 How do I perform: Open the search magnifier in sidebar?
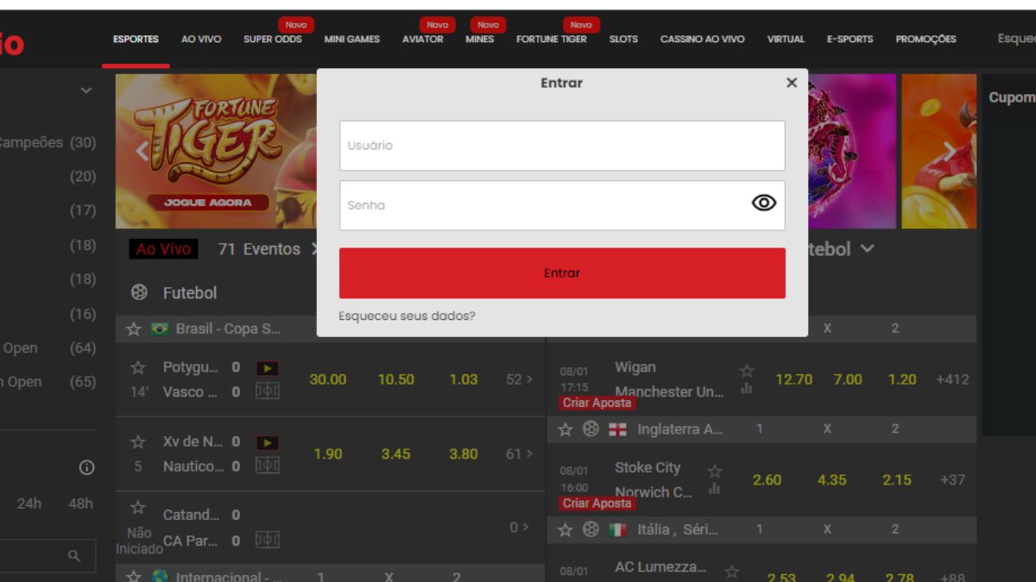pos(74,556)
